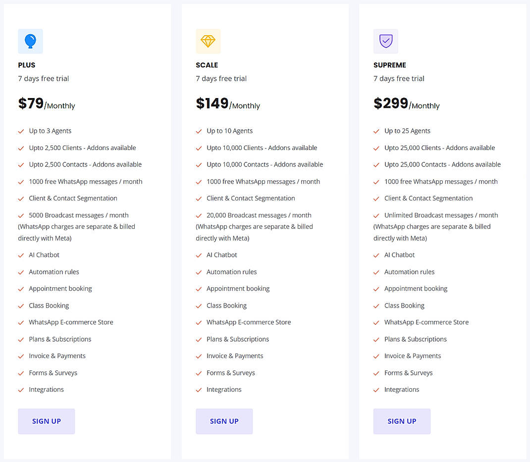530x462 pixels.
Task: Select the SCALE plan heading
Action: [x=207, y=65]
